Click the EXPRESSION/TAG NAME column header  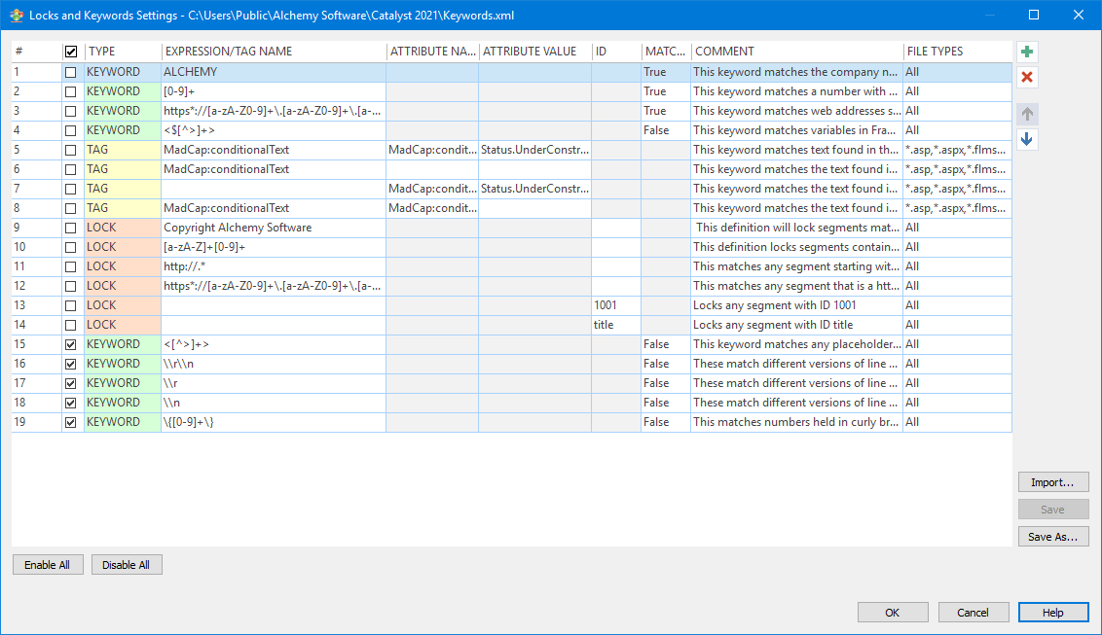[274, 52]
